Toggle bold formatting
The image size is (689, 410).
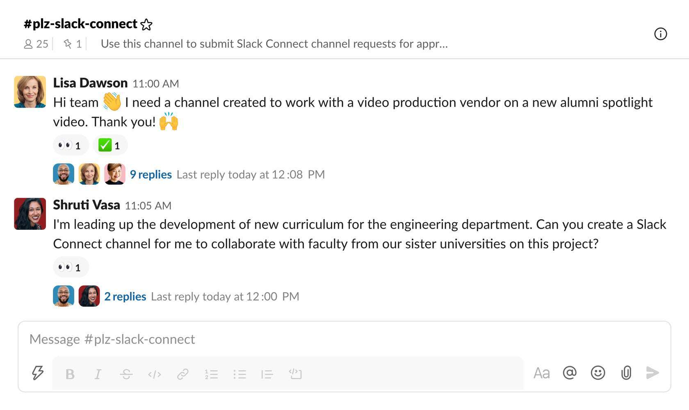[70, 374]
